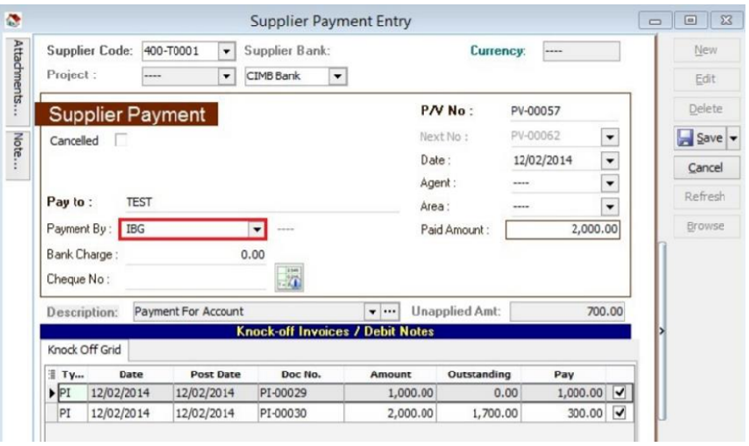Click the Save floppy disk button
This screenshot has width=749, height=446.
700,138
